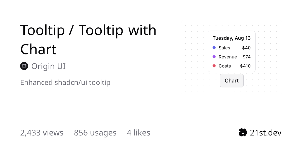This screenshot has height=158, width=302.
Task: Select the Sales label in tooltip
Action: click(x=224, y=48)
